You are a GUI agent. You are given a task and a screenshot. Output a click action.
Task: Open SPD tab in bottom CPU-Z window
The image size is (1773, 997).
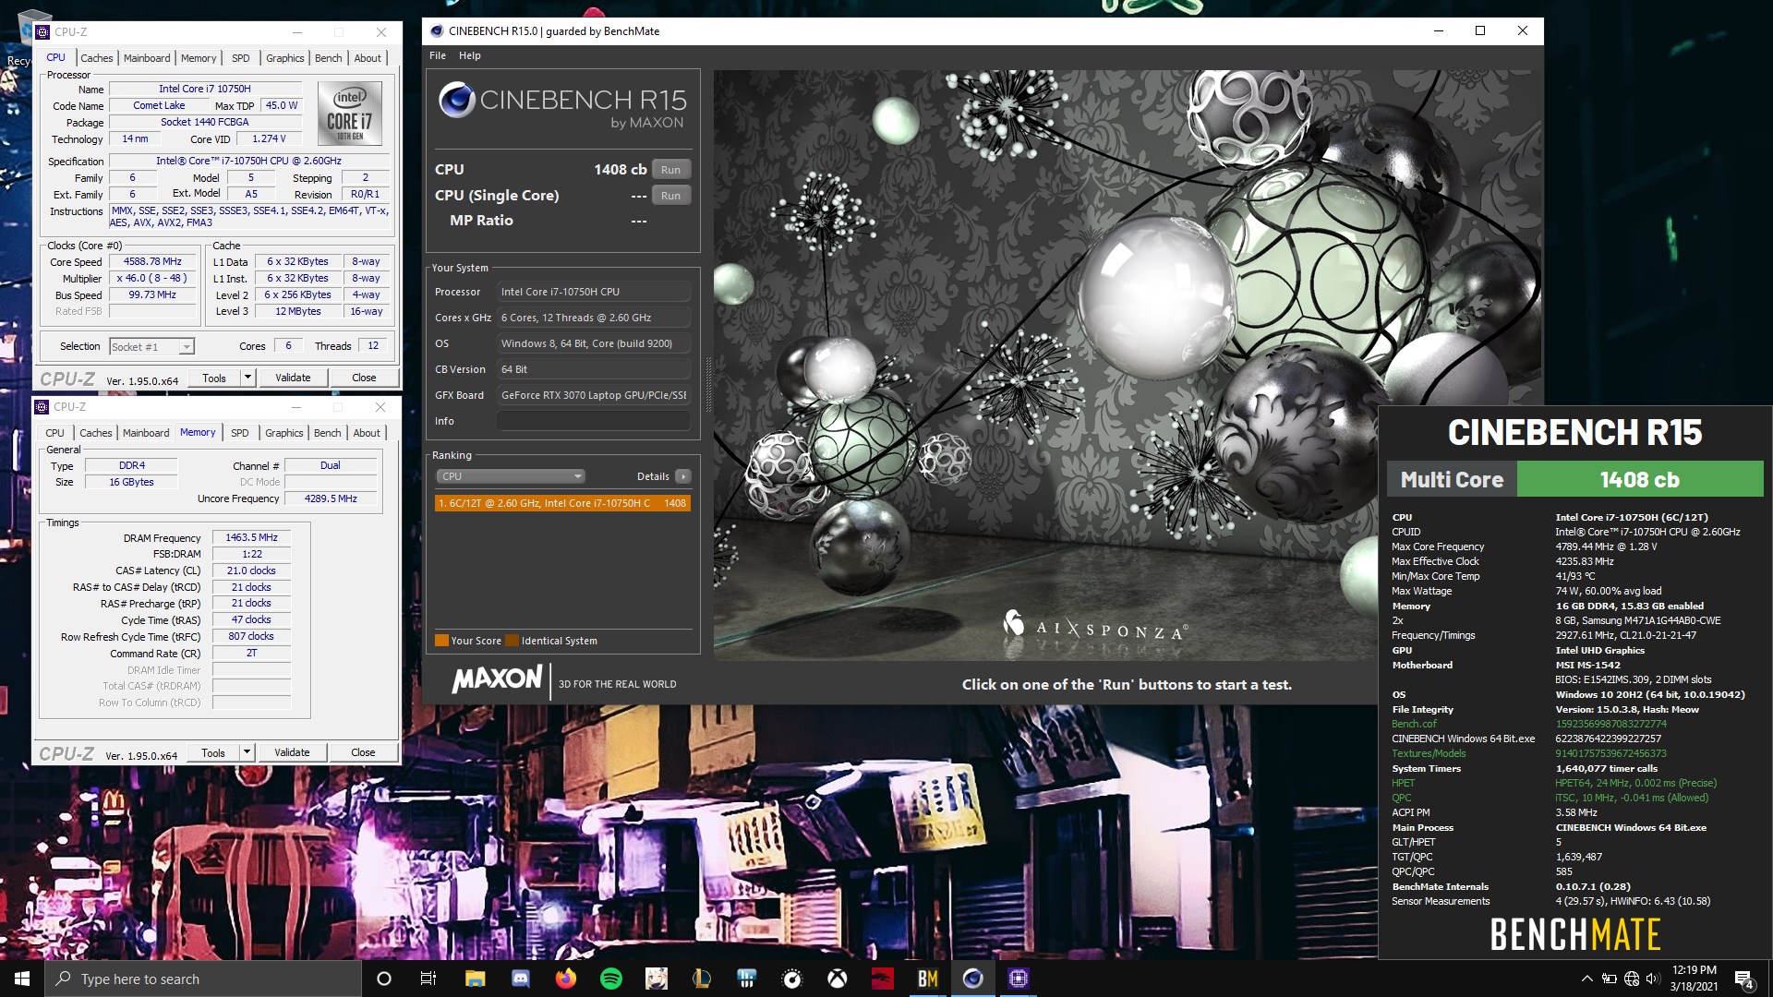click(240, 432)
